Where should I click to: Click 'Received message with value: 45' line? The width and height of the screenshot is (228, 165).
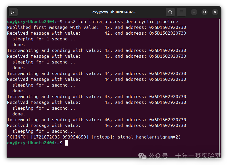click(x=97, y=102)
